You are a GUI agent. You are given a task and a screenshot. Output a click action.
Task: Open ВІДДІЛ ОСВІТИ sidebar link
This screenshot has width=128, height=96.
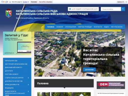pyautogui.click(x=15, y=93)
